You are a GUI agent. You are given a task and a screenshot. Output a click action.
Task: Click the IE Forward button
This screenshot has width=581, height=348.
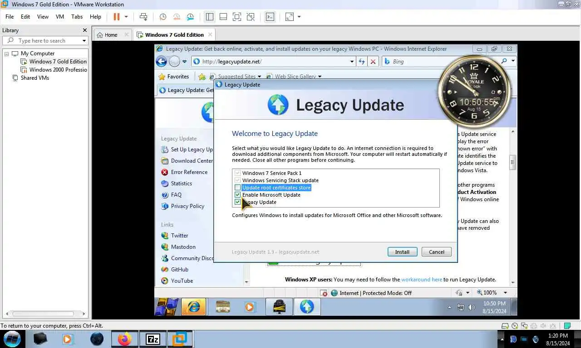click(174, 62)
